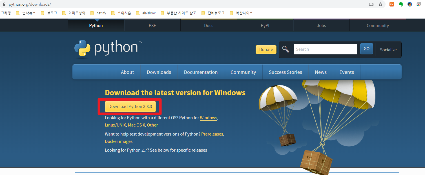Image resolution: width=425 pixels, height=175 pixels.
Task: Open the 복산나이스 bookmark folder
Action: tap(241, 13)
